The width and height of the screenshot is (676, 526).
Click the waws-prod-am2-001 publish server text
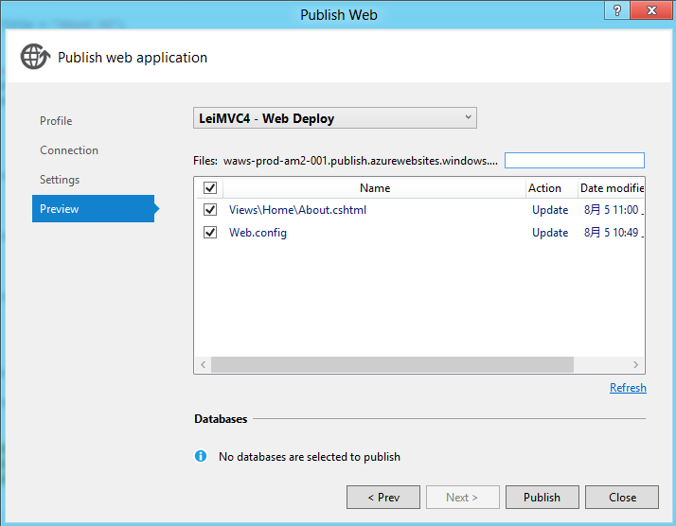coord(361,161)
